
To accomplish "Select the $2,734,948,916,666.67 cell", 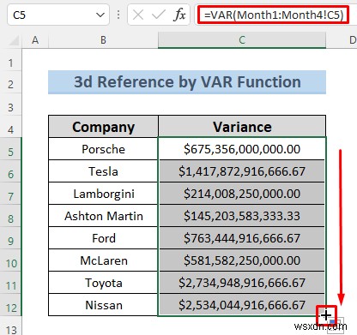I will [242, 283].
